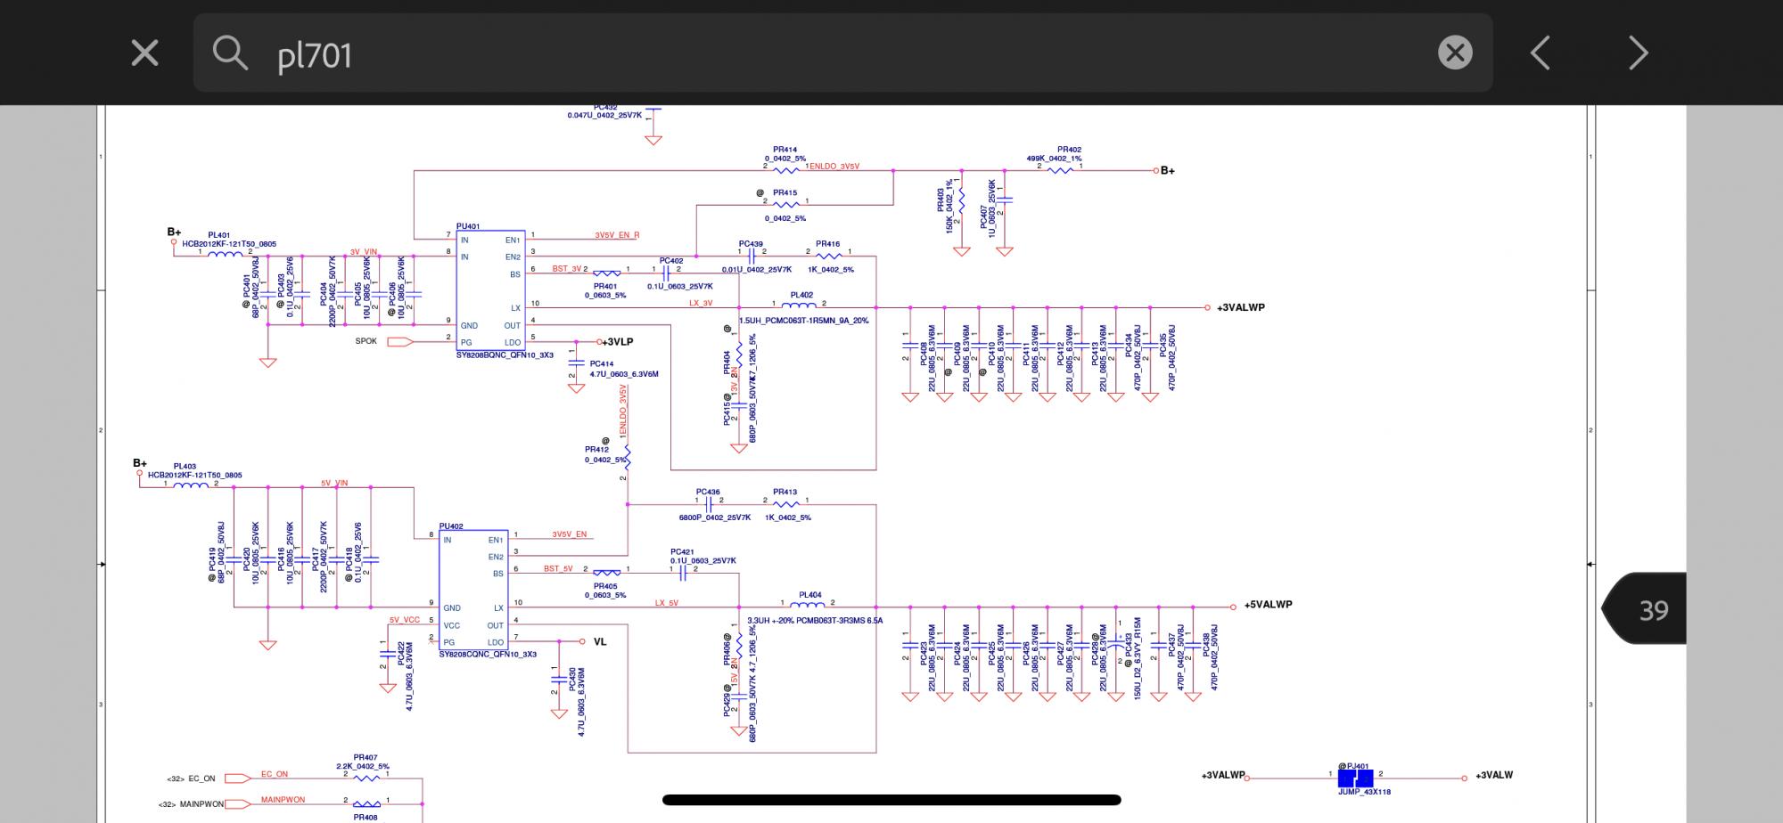Viewport: 1783px width, 823px height.
Task: Click the VL net label
Action: coord(600,641)
